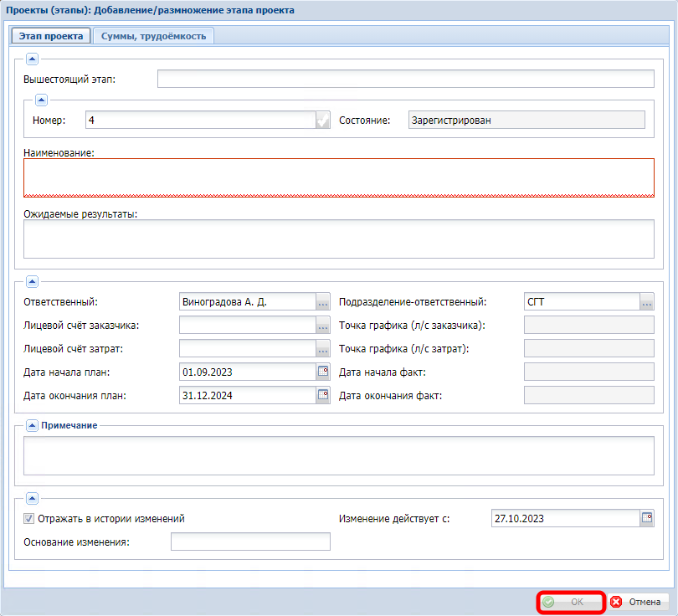Click into the Наименование text field
This screenshot has height=616, width=678.
click(338, 177)
